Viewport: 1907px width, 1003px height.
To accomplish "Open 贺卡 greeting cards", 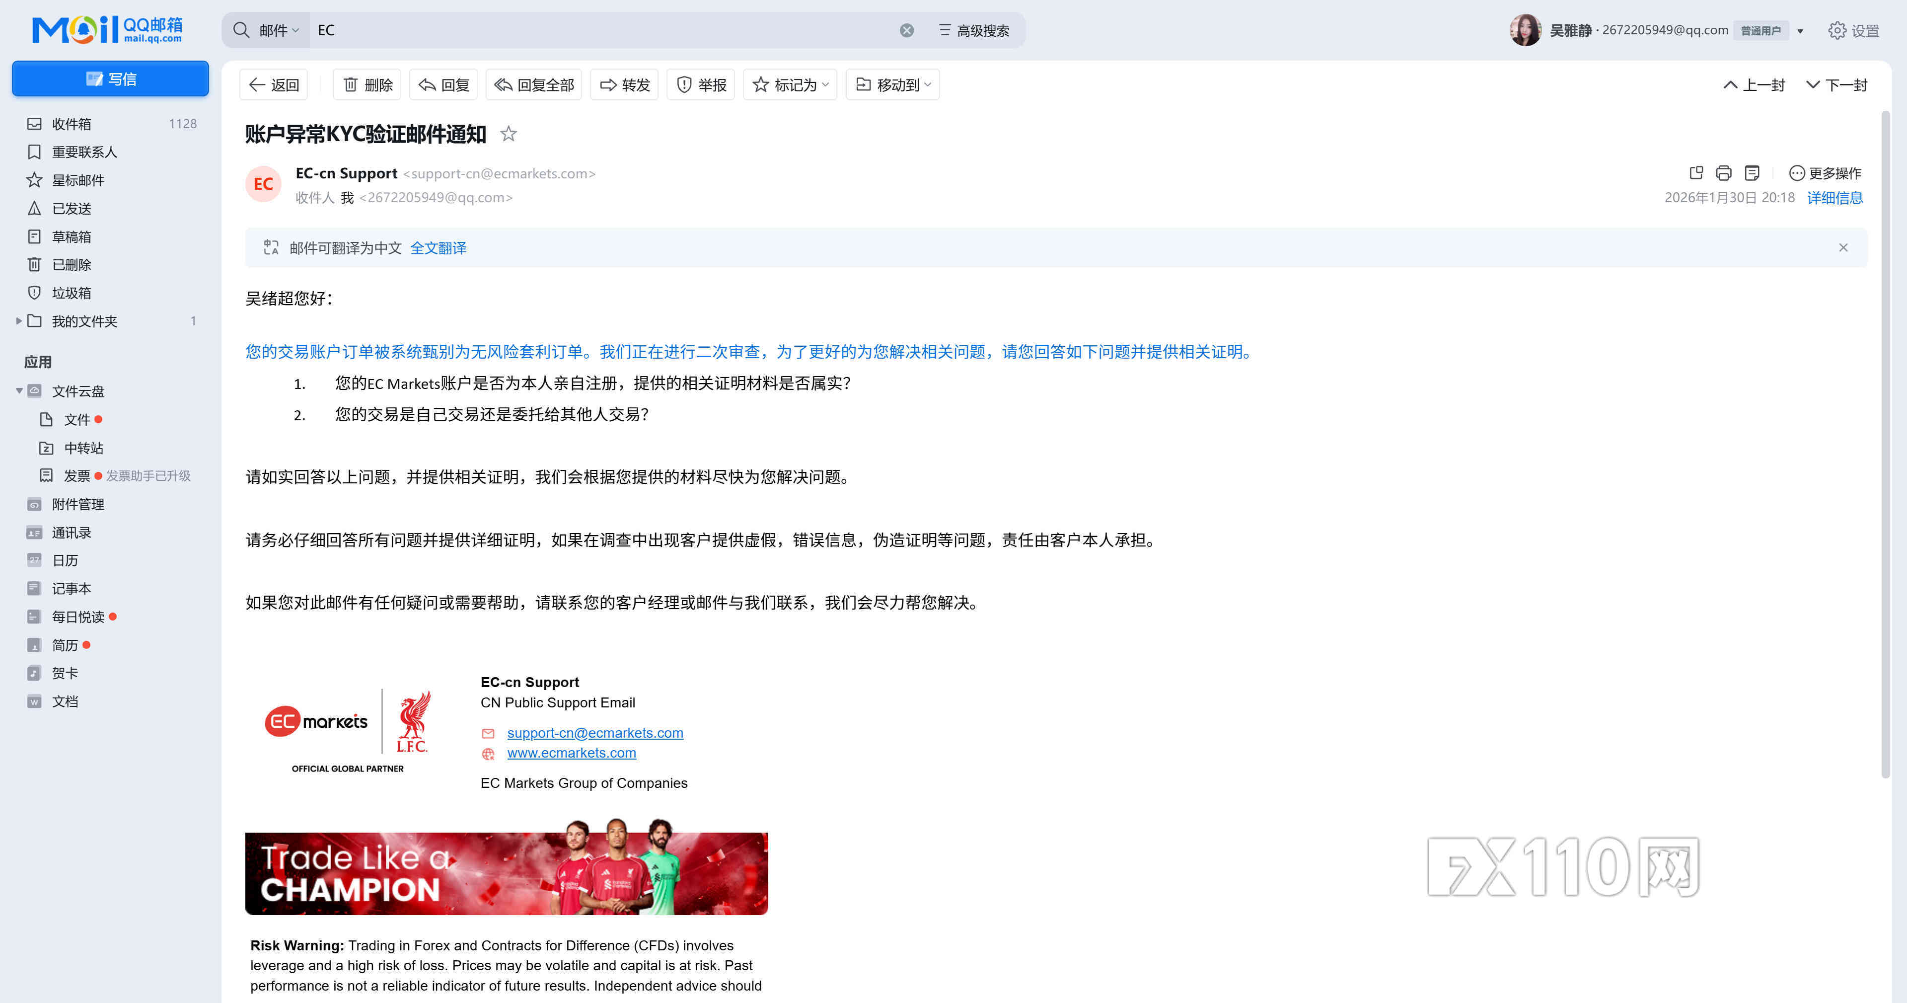I will [x=111, y=673].
